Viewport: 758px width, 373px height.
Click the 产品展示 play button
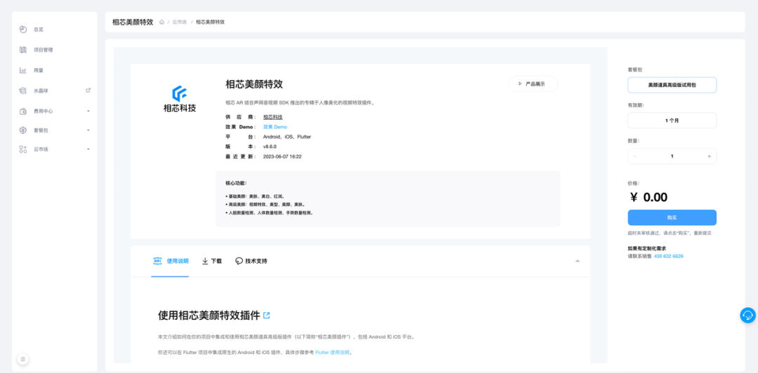click(533, 83)
